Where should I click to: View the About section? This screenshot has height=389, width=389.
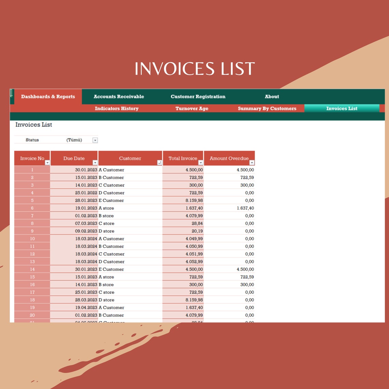(272, 97)
